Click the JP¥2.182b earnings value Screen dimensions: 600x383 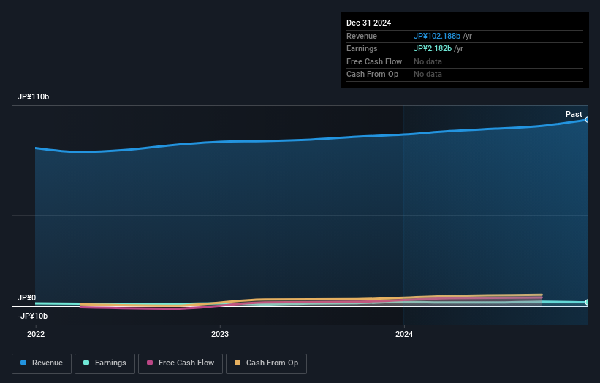click(433, 48)
